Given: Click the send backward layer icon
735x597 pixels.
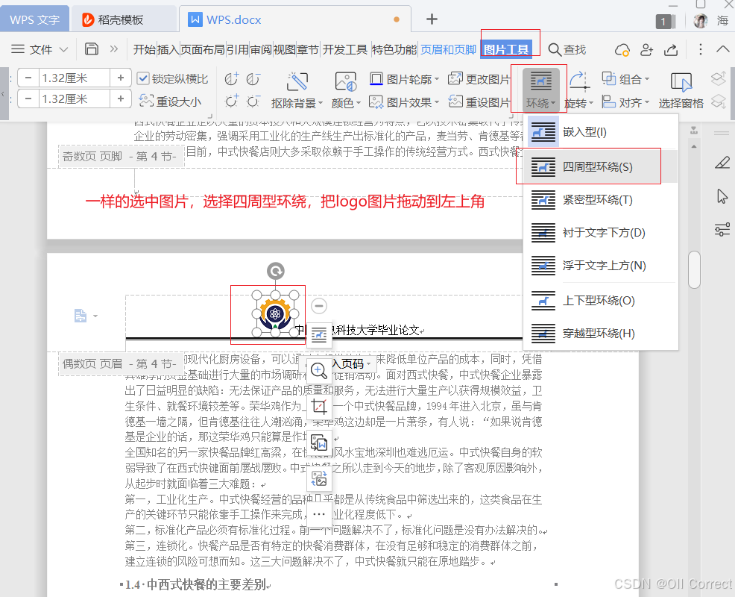Looking at the screenshot, I should [719, 101].
